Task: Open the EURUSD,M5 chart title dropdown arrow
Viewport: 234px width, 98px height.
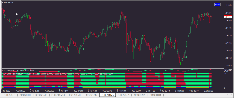Action: pos(3,2)
